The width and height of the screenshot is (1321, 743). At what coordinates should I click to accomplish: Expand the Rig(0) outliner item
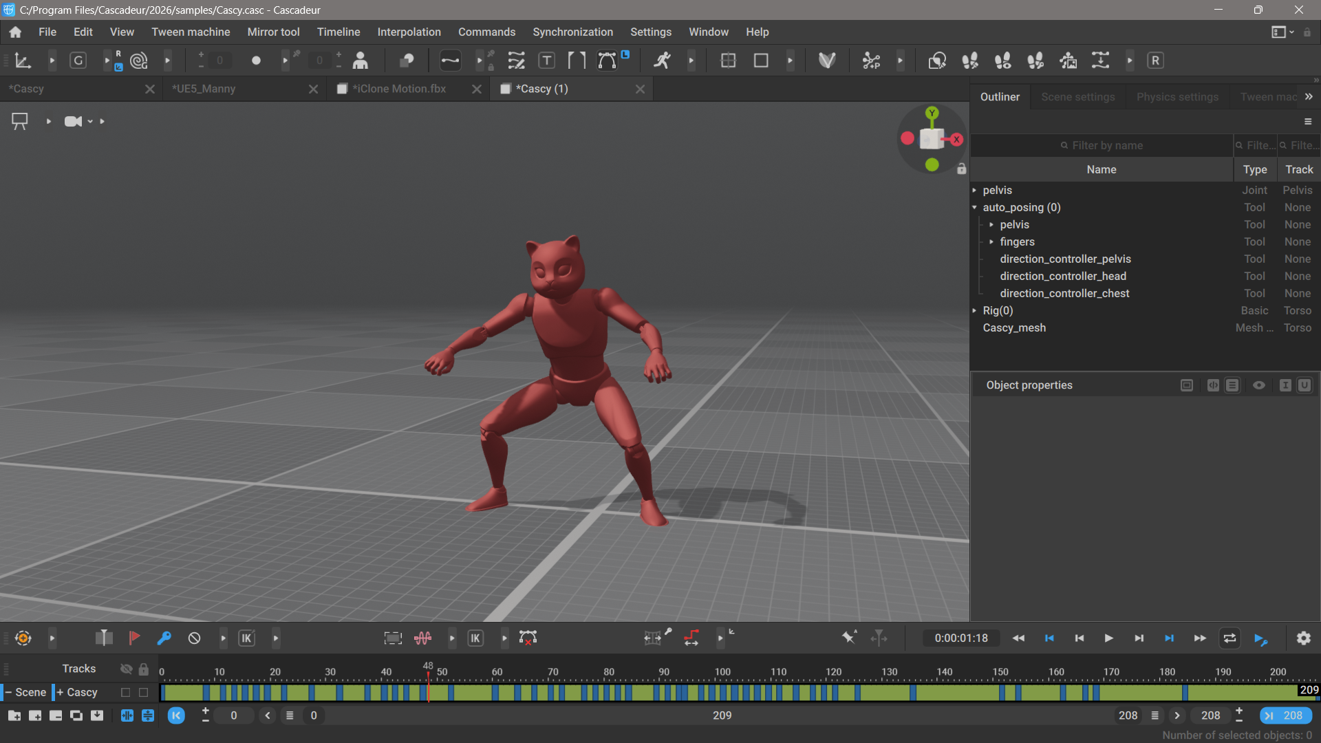pyautogui.click(x=974, y=310)
